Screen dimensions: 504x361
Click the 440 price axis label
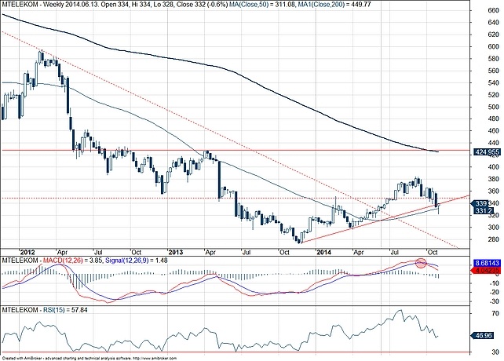pyautogui.click(x=493, y=143)
